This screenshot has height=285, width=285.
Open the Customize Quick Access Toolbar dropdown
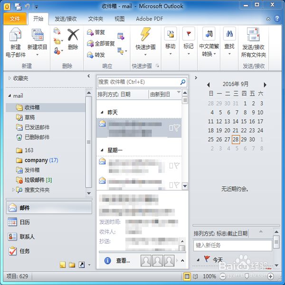37,7
